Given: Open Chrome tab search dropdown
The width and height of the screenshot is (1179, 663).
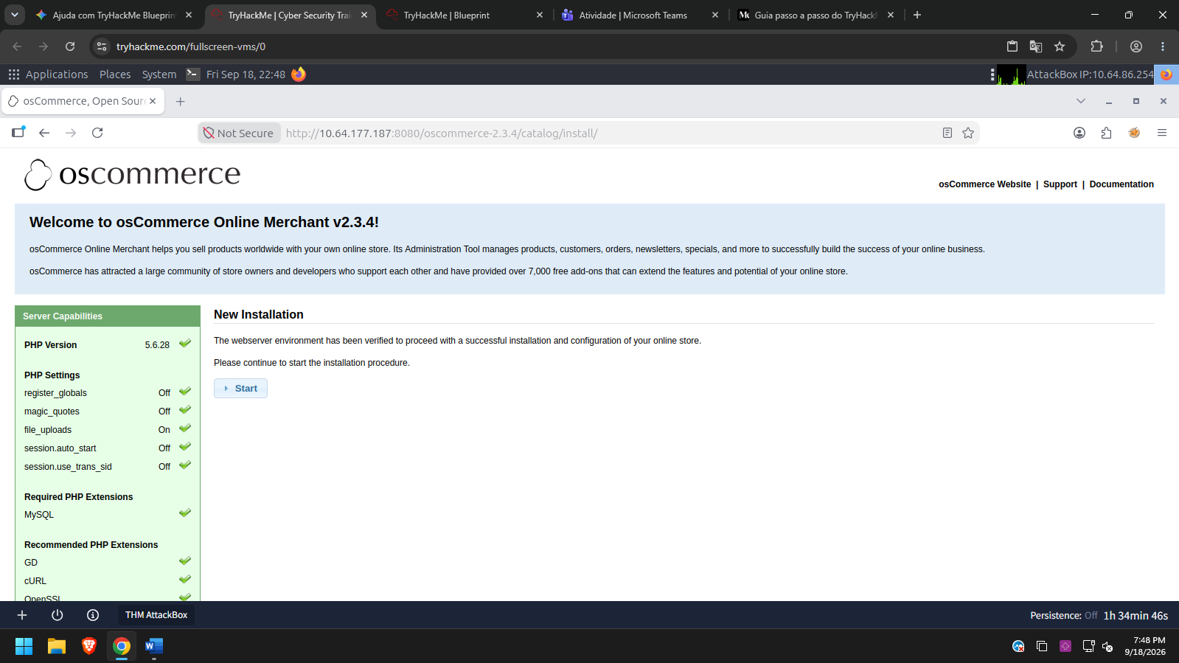Looking at the screenshot, I should (15, 15).
